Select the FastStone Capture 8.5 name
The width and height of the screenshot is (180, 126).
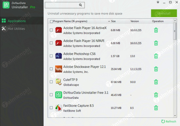click(79, 106)
